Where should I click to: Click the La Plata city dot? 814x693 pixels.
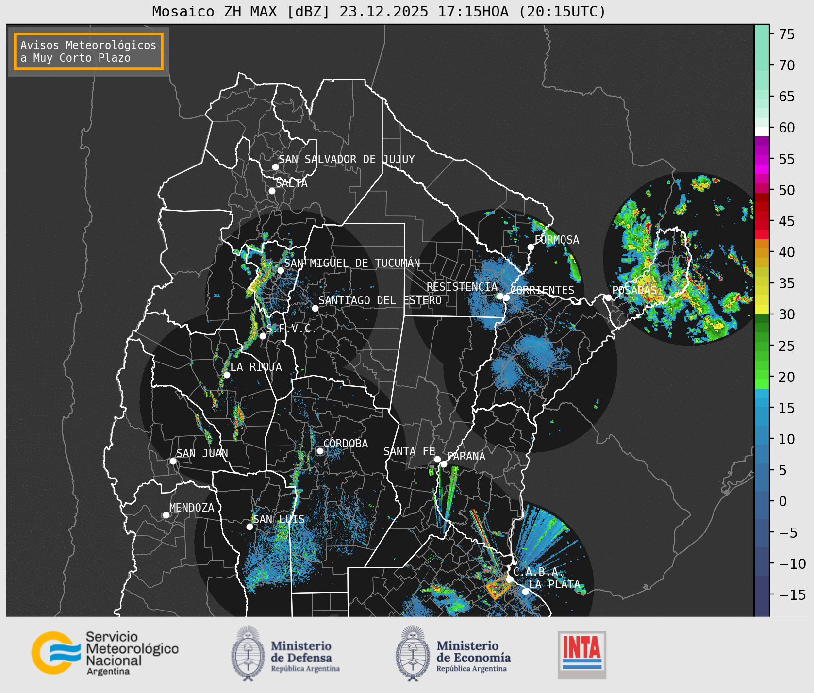(525, 592)
